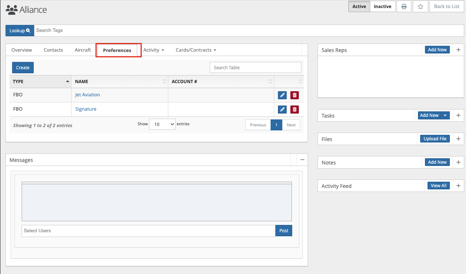Click the Search Table input field
The width and height of the screenshot is (466, 274).
click(x=255, y=68)
